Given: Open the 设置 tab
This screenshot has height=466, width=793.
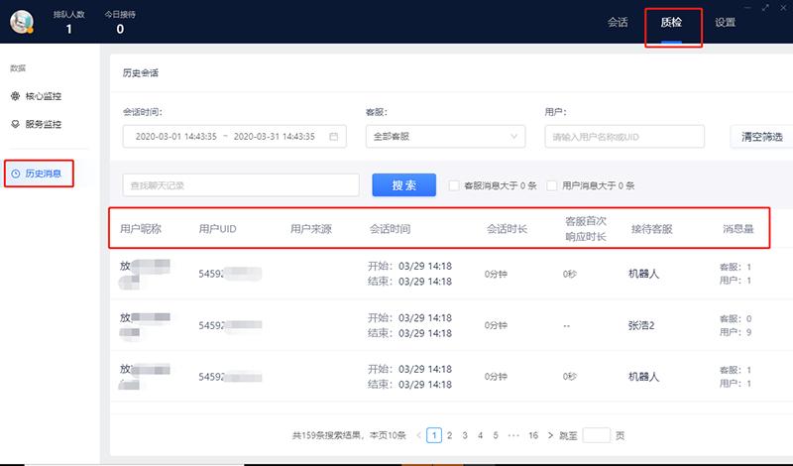Looking at the screenshot, I should [x=725, y=22].
